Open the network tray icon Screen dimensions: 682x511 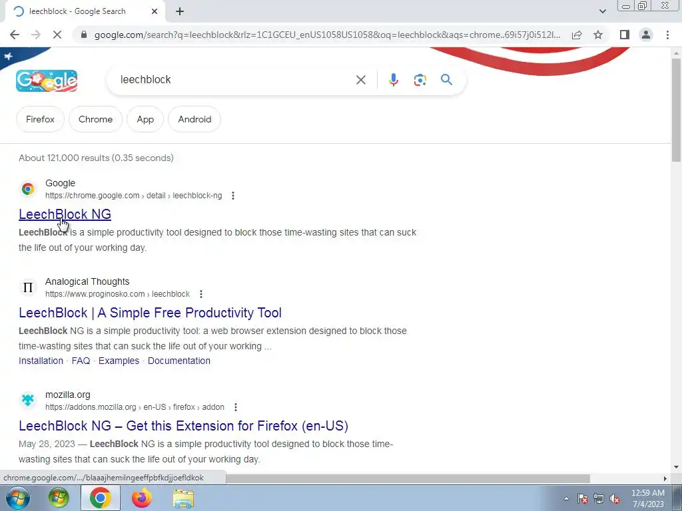pyautogui.click(x=599, y=498)
